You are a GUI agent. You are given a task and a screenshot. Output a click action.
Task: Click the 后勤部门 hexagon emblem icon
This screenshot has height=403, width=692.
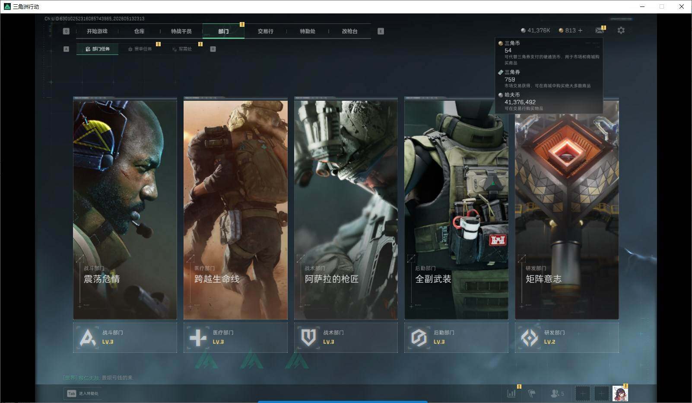pos(419,337)
